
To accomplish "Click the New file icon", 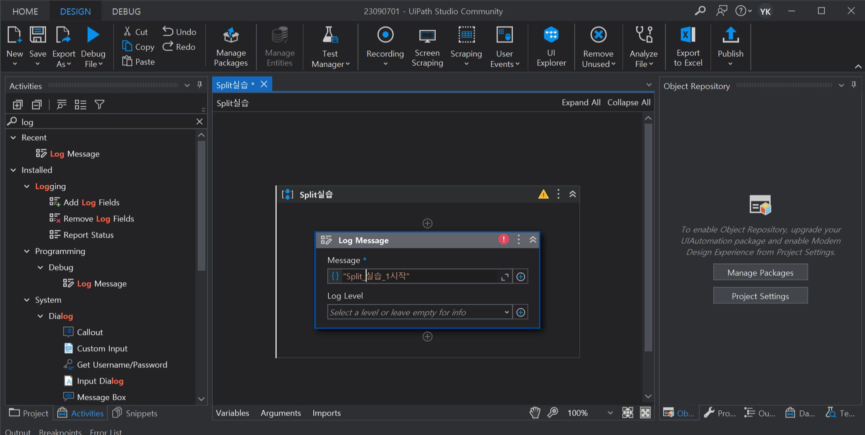I will click(14, 35).
